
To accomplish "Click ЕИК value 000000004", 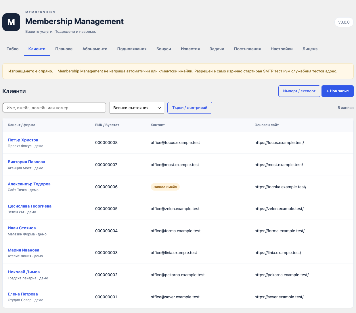I will pyautogui.click(x=106, y=231).
